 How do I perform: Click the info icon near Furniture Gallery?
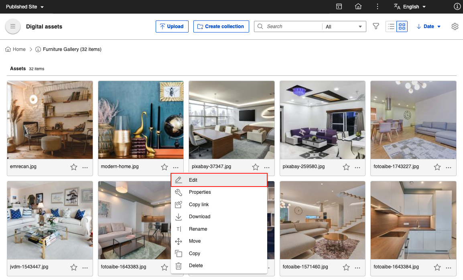[x=38, y=49]
